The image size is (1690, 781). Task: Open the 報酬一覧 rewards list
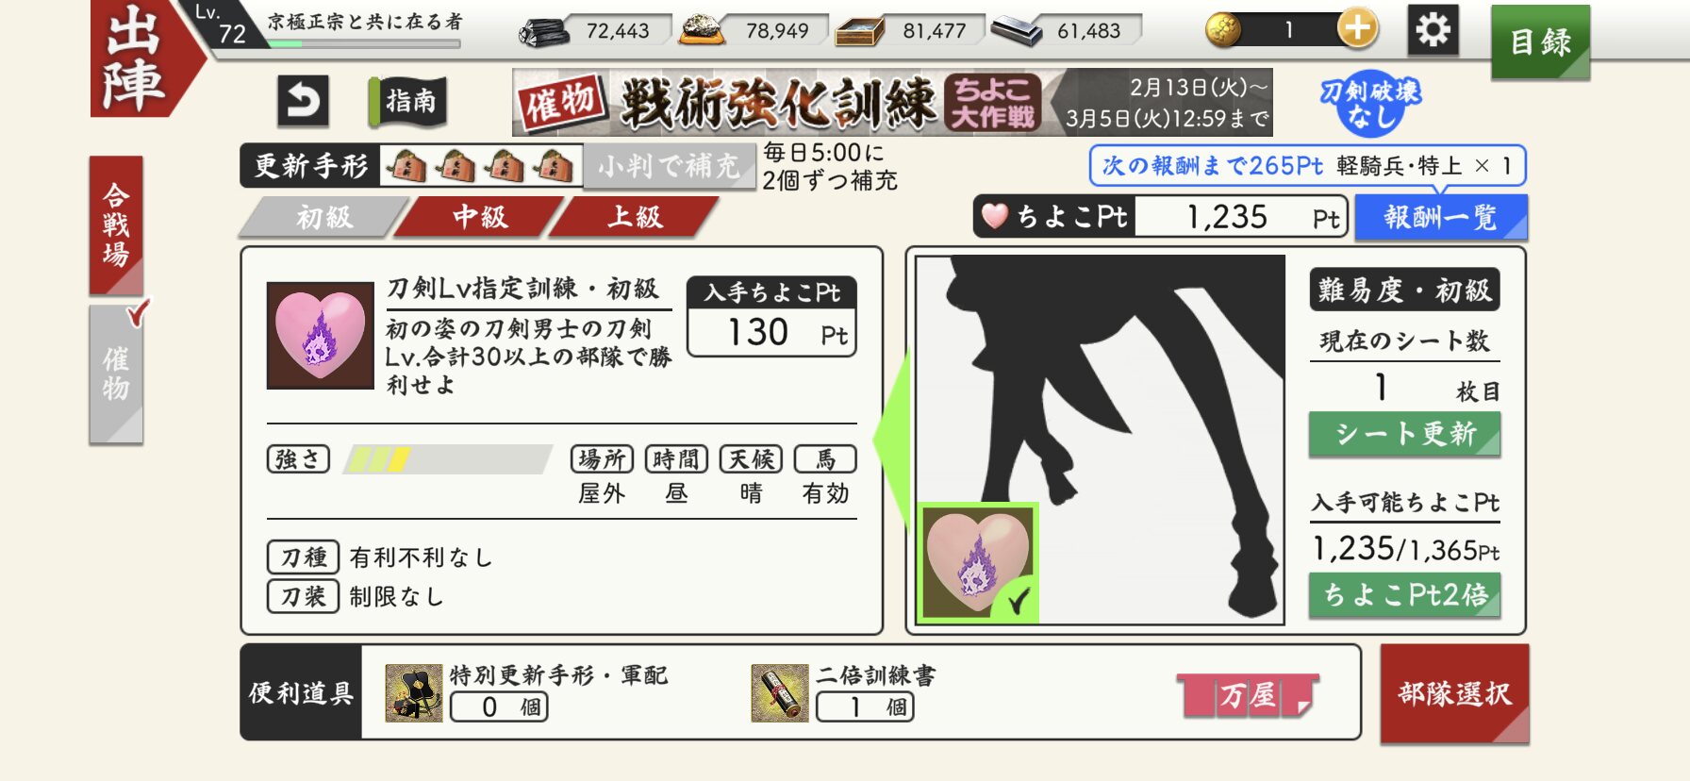pos(1440,218)
